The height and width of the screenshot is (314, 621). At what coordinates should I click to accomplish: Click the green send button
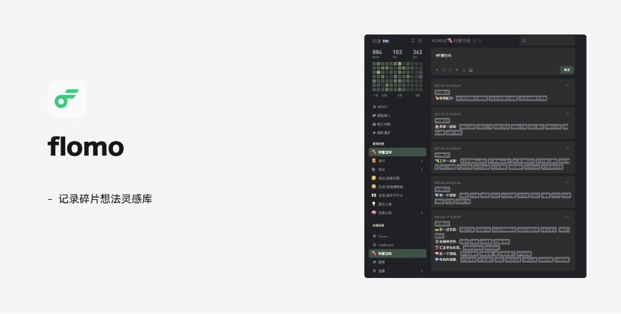(x=567, y=70)
